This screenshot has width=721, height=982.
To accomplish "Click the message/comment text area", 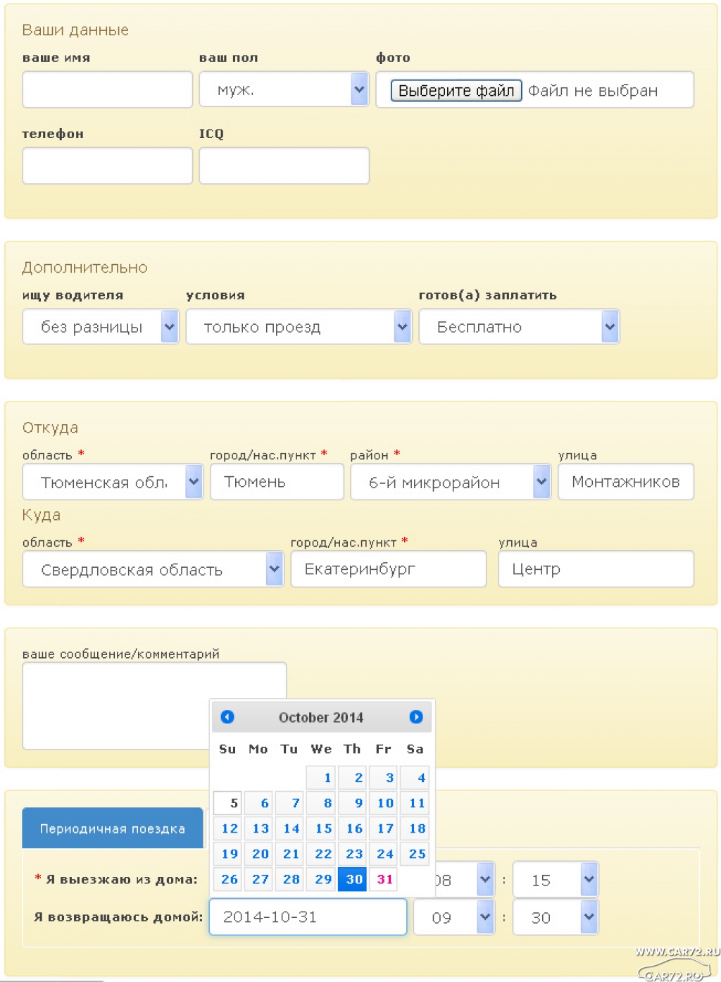I will click(x=115, y=705).
